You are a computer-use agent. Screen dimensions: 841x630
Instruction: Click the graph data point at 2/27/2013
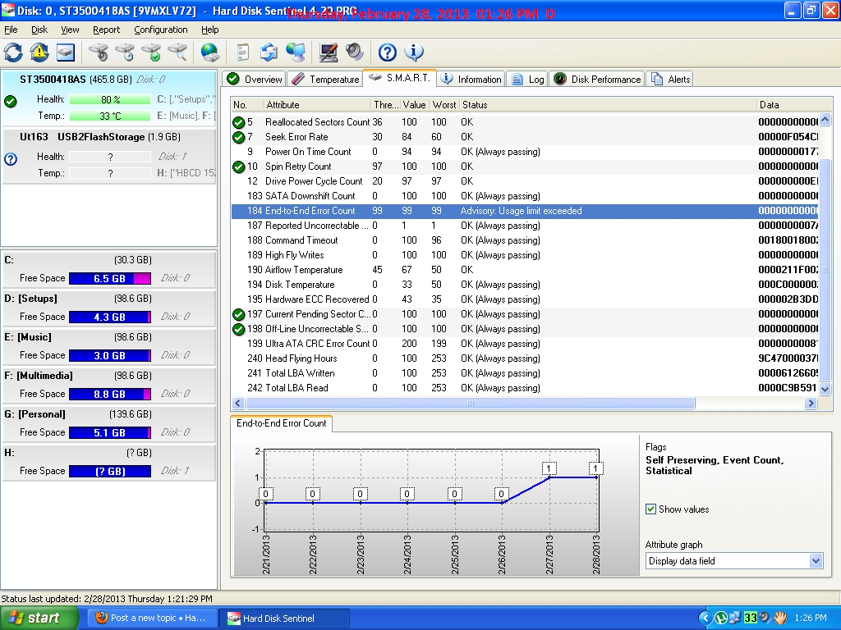click(548, 477)
